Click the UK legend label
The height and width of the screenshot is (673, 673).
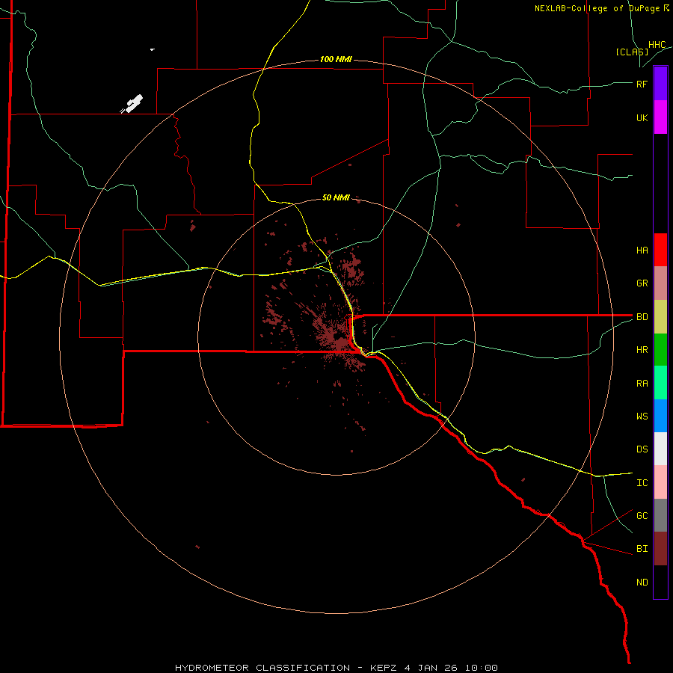[x=642, y=117]
